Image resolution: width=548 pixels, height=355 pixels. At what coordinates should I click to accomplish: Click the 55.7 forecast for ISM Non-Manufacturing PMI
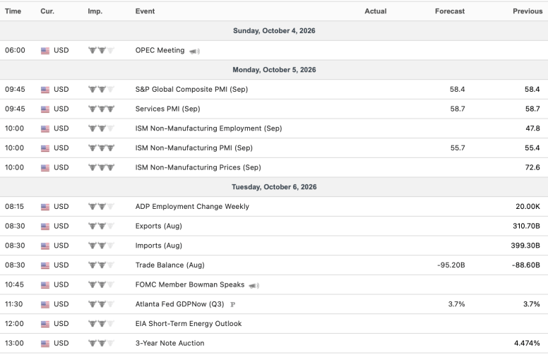(x=458, y=148)
